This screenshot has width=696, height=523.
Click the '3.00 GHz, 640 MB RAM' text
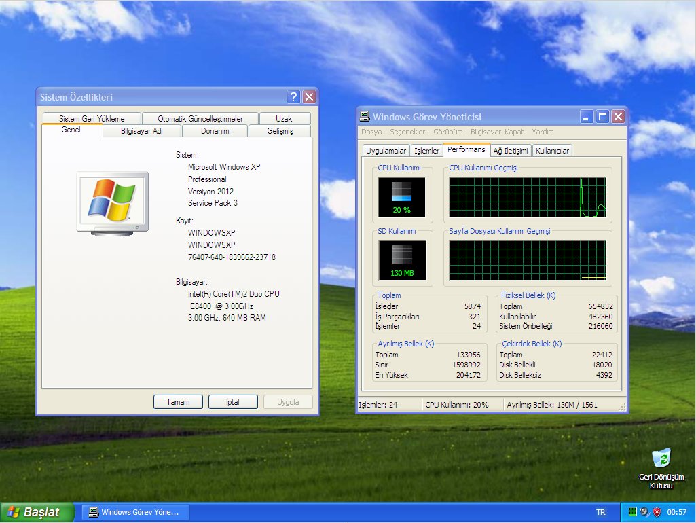point(227,318)
